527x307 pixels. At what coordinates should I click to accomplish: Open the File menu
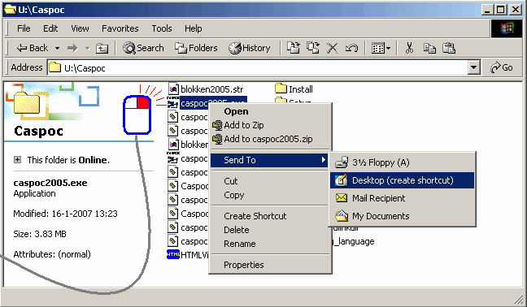24,28
